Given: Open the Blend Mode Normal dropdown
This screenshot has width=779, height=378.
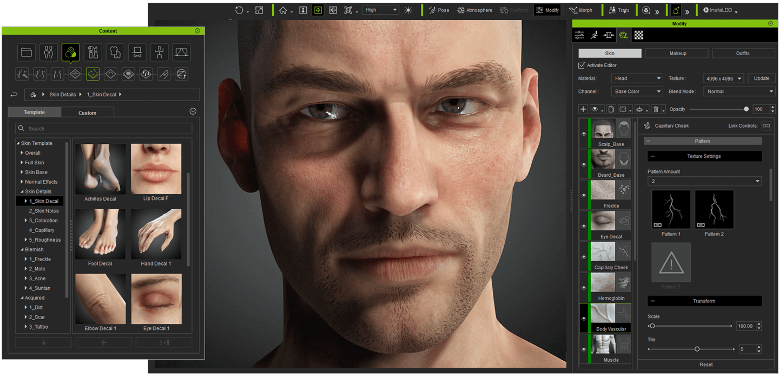Looking at the screenshot, I should click(x=739, y=91).
